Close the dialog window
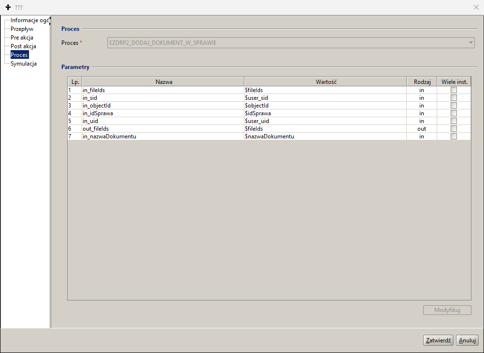 point(476,7)
